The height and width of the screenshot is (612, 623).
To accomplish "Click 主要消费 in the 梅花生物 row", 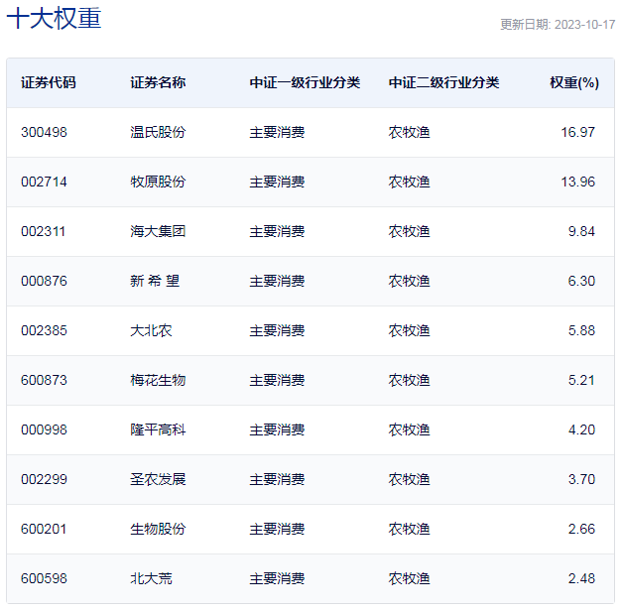I will click(277, 381).
